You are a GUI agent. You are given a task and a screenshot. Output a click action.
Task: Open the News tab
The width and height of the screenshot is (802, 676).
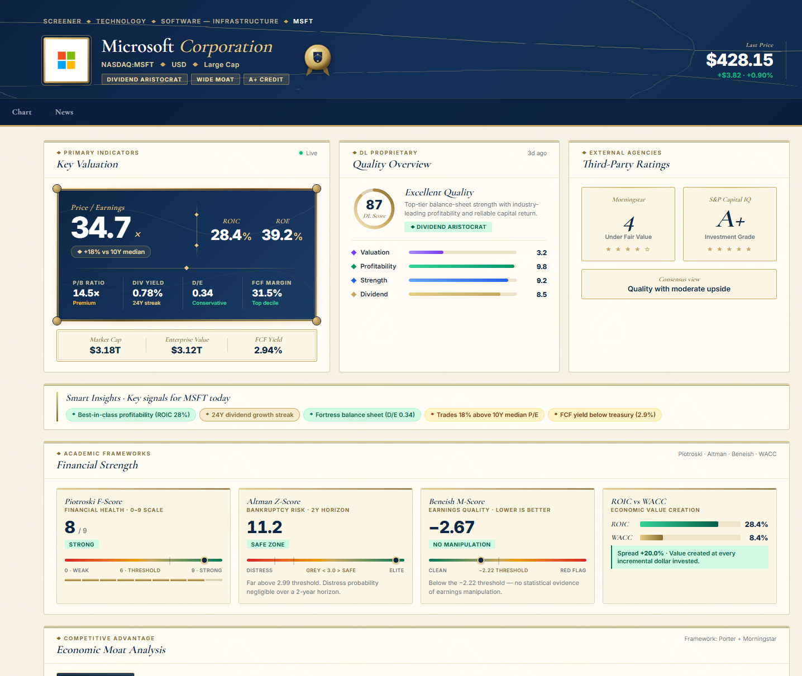coord(64,112)
